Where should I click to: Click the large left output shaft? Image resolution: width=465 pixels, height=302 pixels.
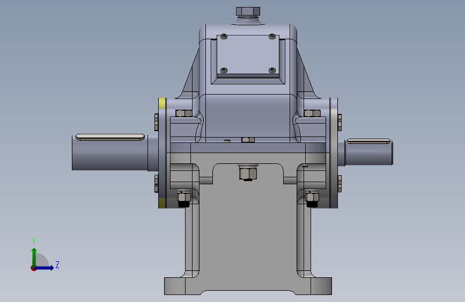(110, 155)
